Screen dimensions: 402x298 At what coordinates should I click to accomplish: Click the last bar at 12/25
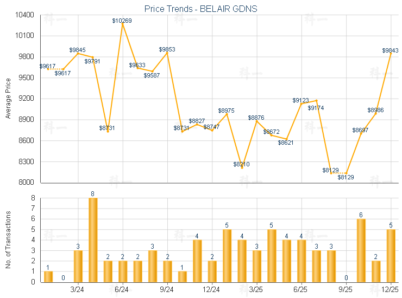pos(391,255)
